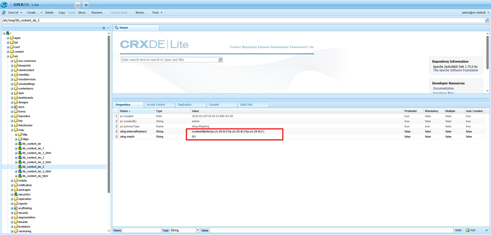Screen dimensions: 491x235
Task: Expand the content tree node
Action: 8,52
